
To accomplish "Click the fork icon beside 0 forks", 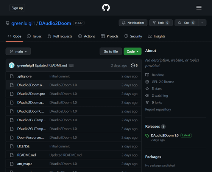I will 147,102.
